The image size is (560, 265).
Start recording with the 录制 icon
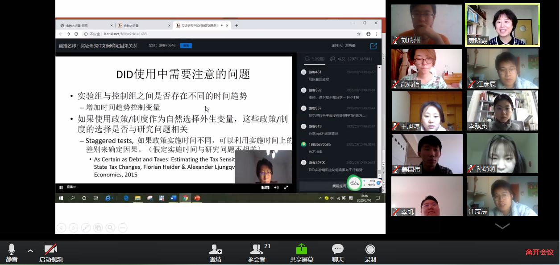[370, 252]
